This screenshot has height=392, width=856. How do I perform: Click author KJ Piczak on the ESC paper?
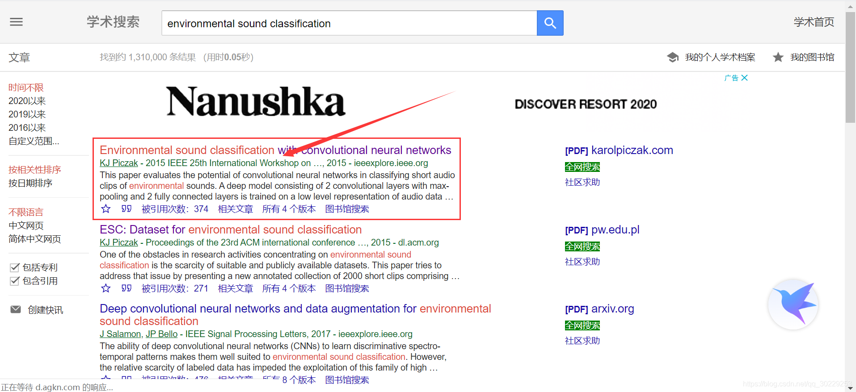coord(119,242)
